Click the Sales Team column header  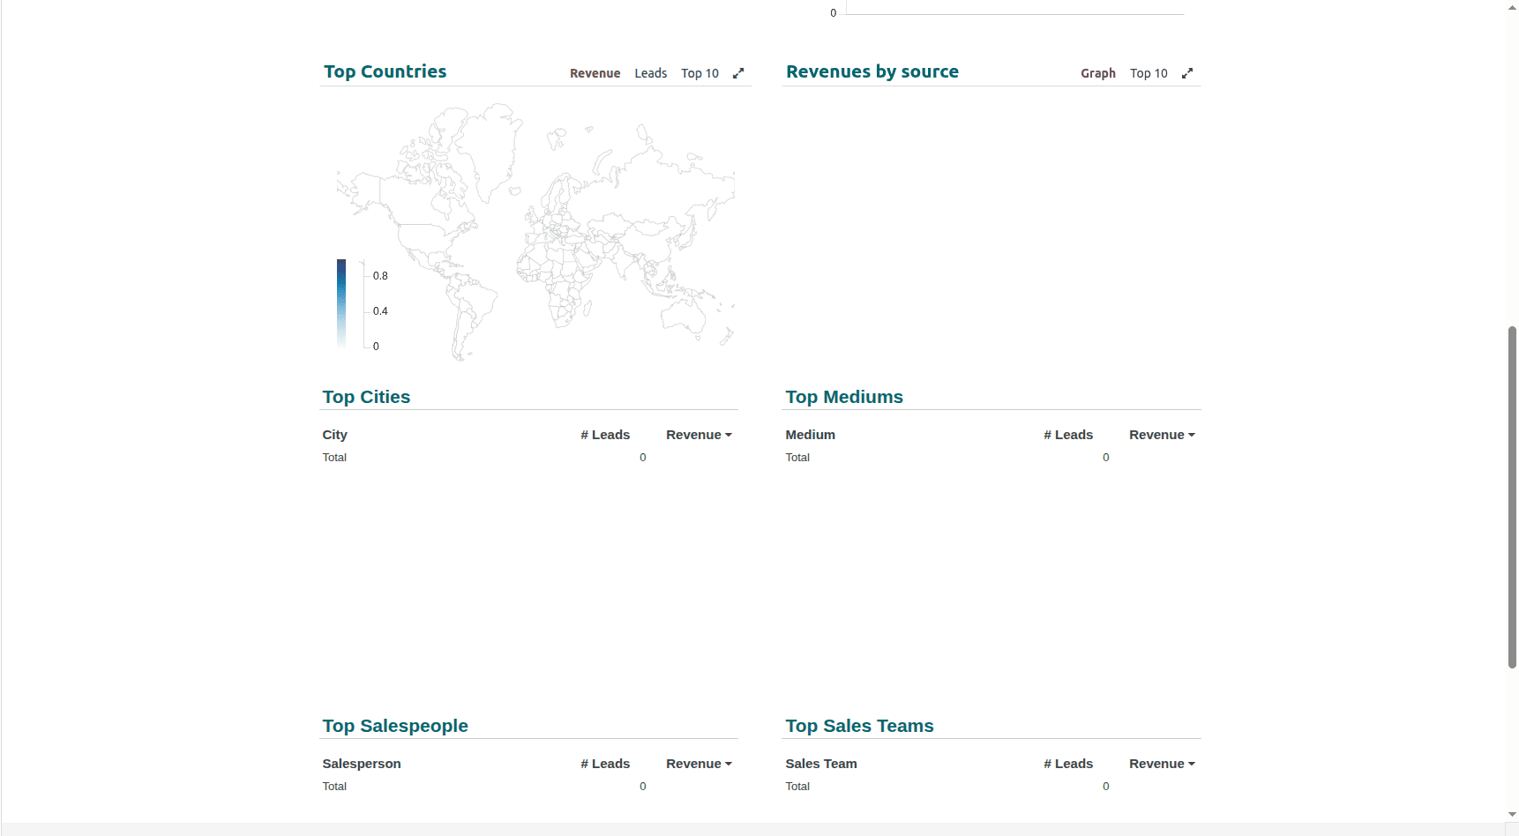coord(821,764)
